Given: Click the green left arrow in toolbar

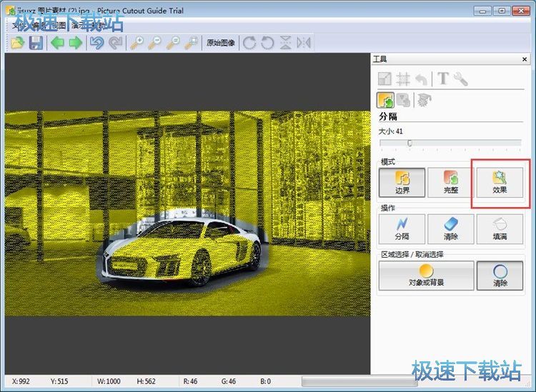Looking at the screenshot, I should [57, 43].
